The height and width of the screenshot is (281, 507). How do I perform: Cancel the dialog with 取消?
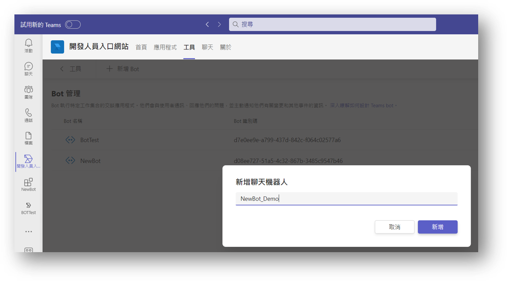point(394,227)
